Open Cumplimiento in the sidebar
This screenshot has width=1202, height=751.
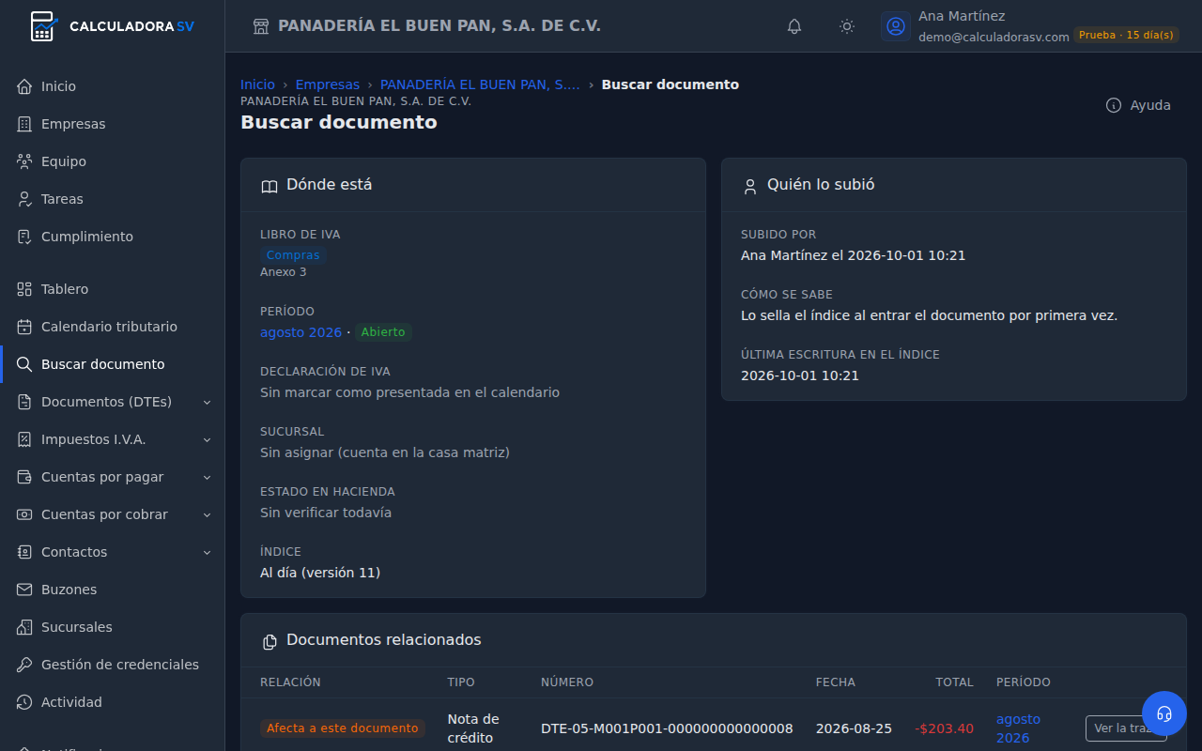113,237
